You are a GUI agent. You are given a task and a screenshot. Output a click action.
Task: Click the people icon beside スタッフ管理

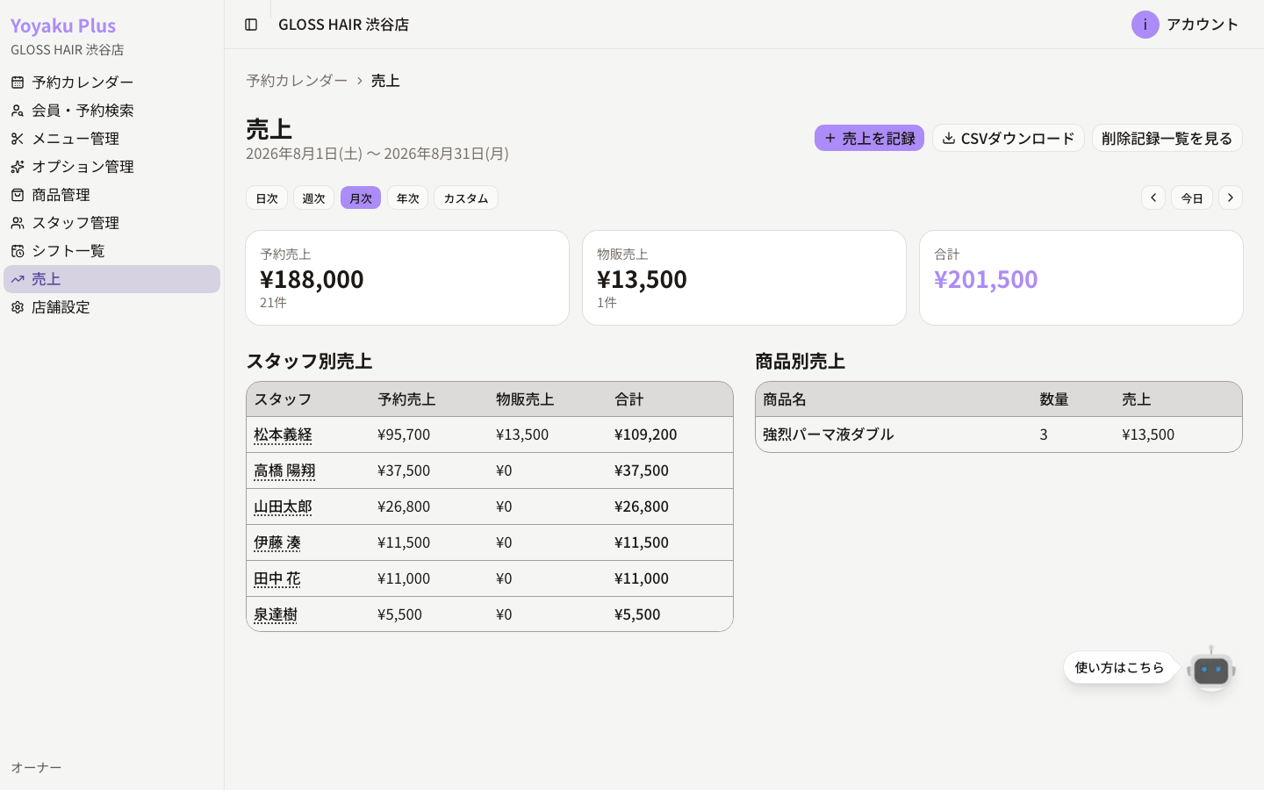pos(18,223)
